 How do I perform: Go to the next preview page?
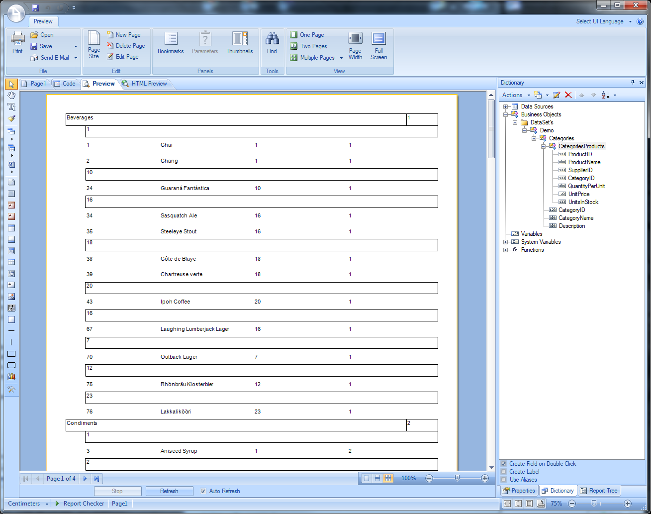click(85, 479)
